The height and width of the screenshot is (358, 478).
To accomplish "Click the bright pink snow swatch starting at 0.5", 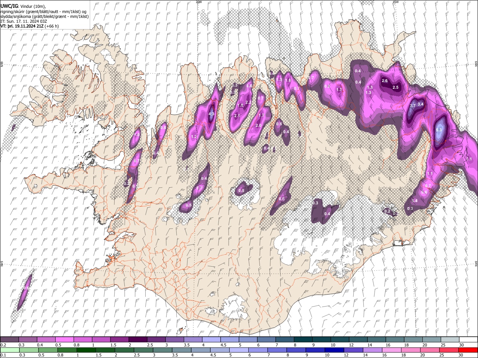I will (x=64, y=339).
